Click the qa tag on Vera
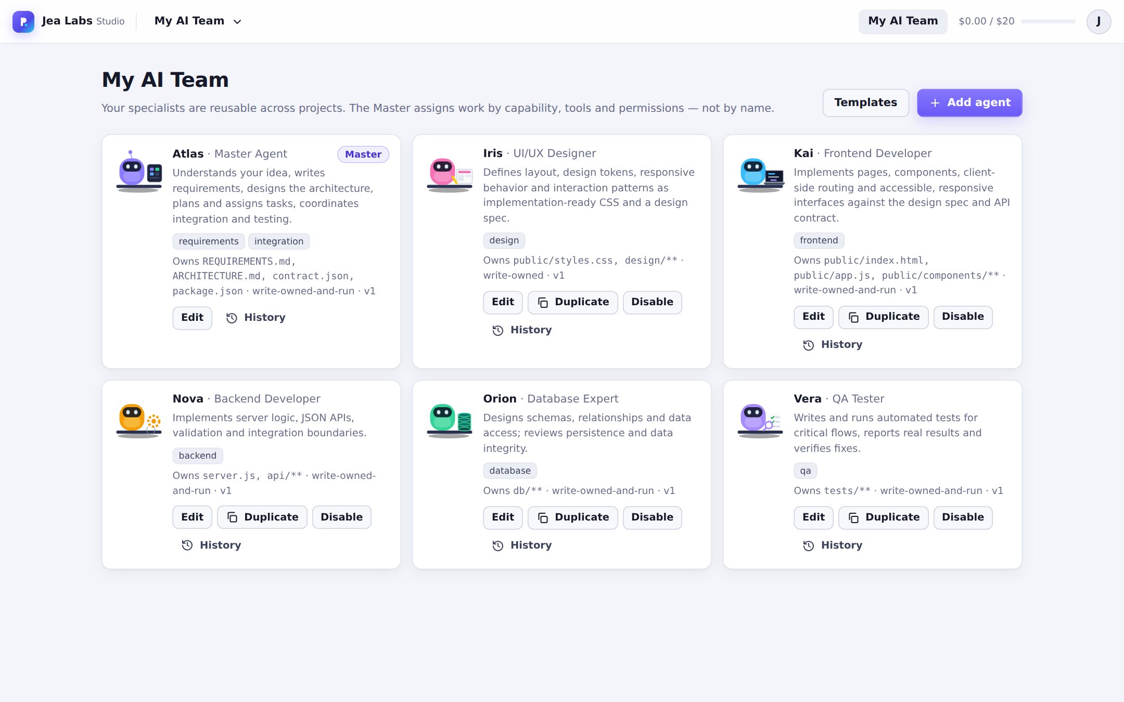1124x702 pixels. 806,471
